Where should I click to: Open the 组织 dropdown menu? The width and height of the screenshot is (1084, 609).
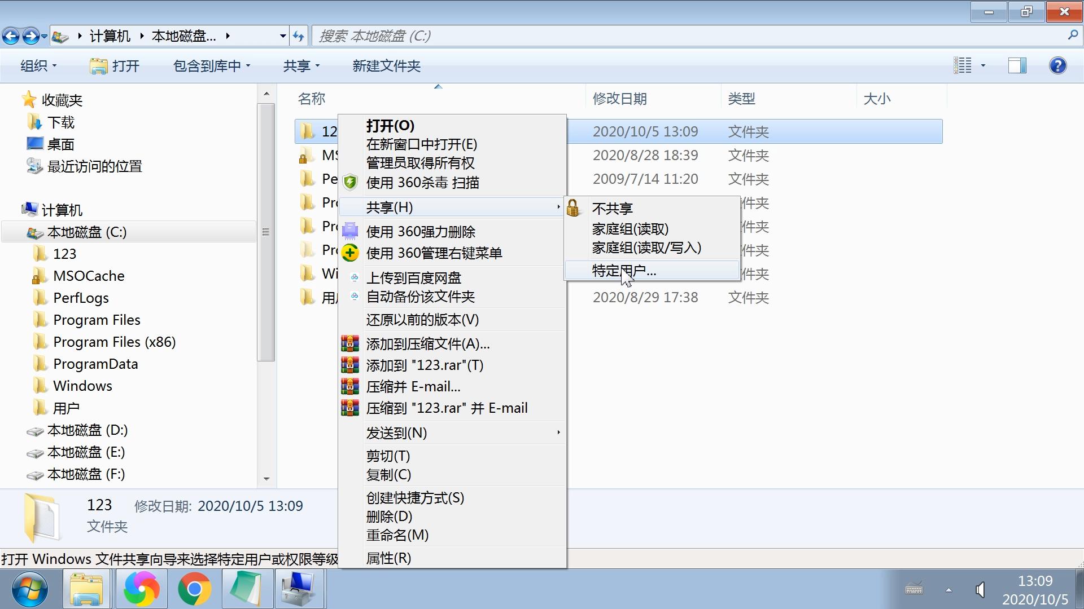(x=38, y=65)
